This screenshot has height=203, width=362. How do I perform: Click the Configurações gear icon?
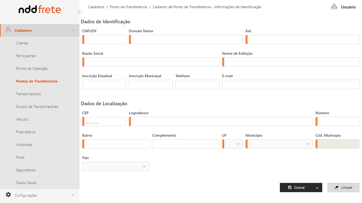8,195
